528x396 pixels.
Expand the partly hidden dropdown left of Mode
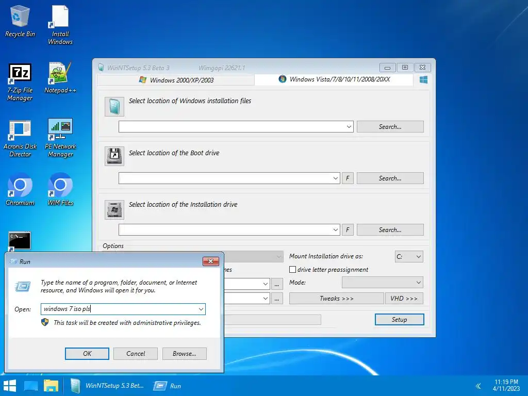point(266,284)
